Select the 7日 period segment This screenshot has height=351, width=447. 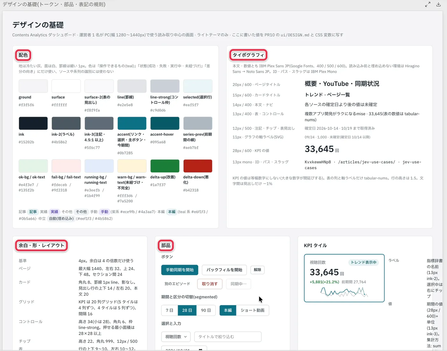coord(169,310)
